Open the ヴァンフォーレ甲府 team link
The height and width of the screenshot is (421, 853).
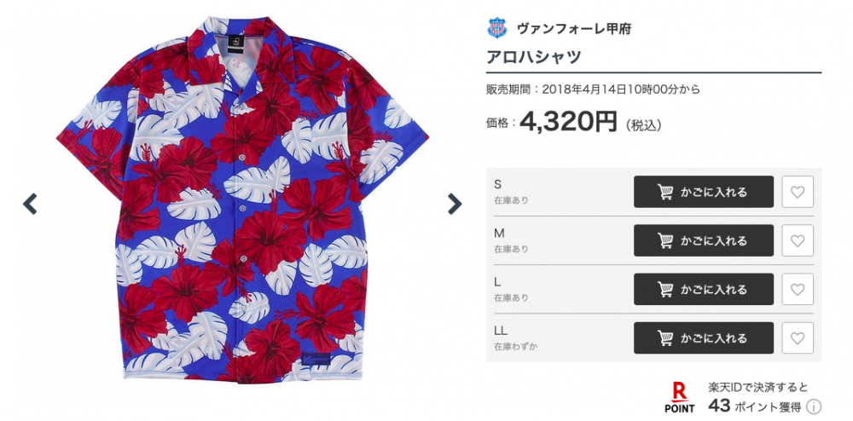point(574,29)
